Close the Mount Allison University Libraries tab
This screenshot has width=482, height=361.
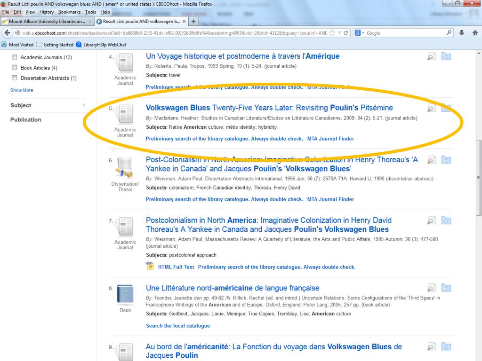click(90, 21)
